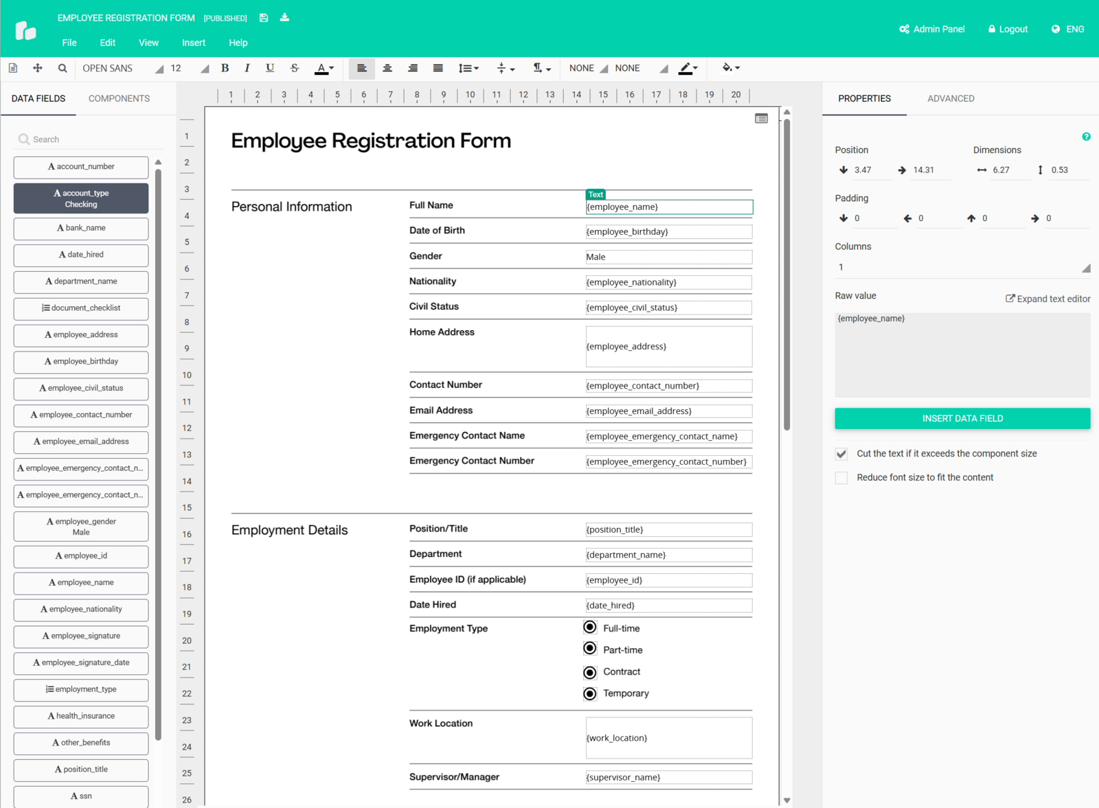Click the INSERT DATA FIELD button
Viewport: 1099px width, 808px height.
pyautogui.click(x=962, y=418)
